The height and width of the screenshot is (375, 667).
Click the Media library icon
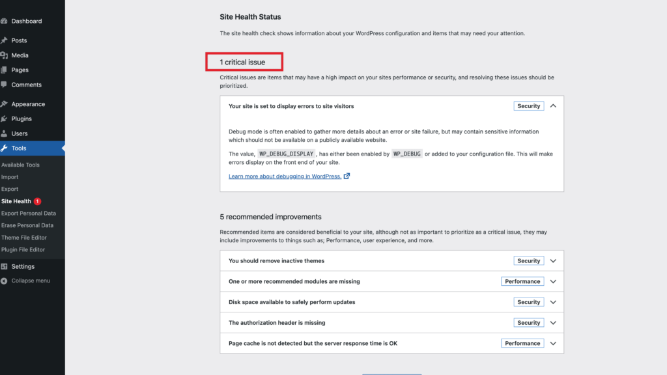[x=4, y=55]
